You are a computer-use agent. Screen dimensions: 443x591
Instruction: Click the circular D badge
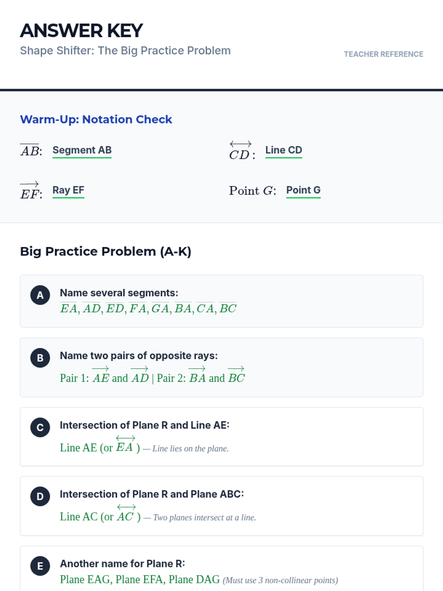point(40,496)
